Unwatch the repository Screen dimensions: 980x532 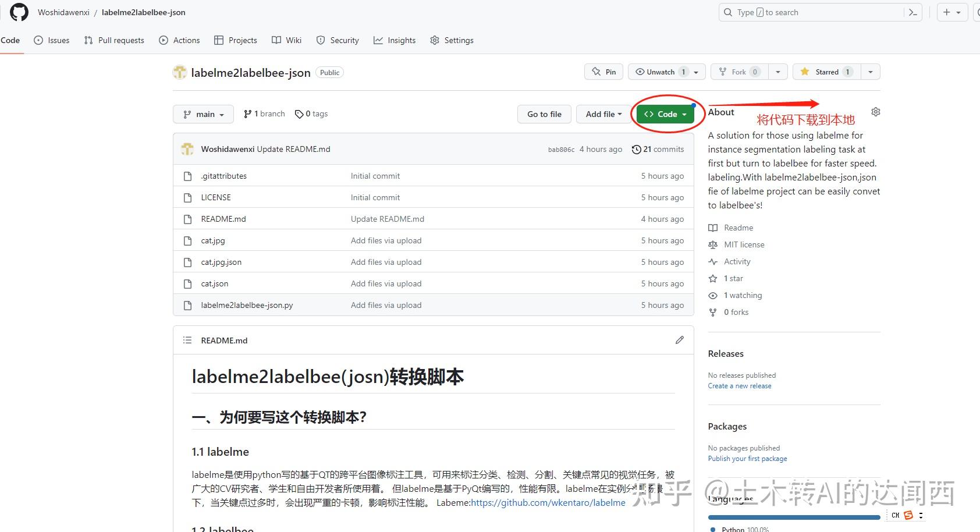click(x=662, y=71)
